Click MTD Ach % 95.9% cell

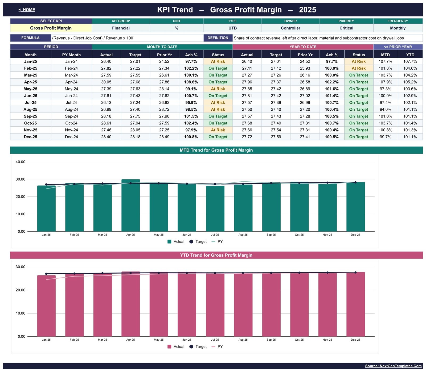point(191,102)
